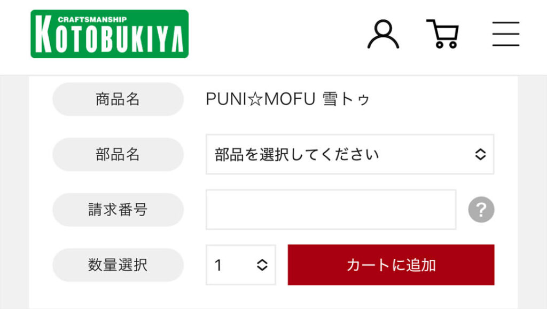Click the 商品名 label pill
547x309 pixels.
[x=118, y=99]
